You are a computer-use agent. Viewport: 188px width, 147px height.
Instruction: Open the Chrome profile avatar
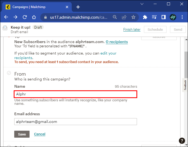pyautogui.click(x=173, y=17)
